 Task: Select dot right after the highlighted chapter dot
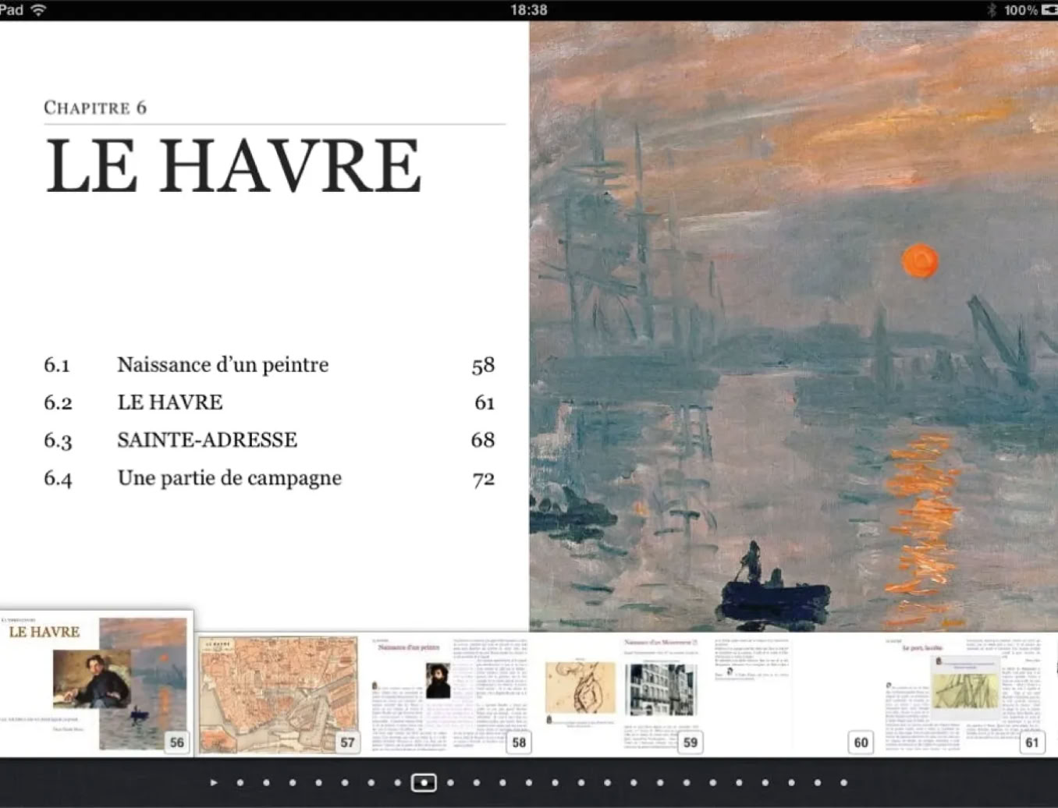click(450, 782)
